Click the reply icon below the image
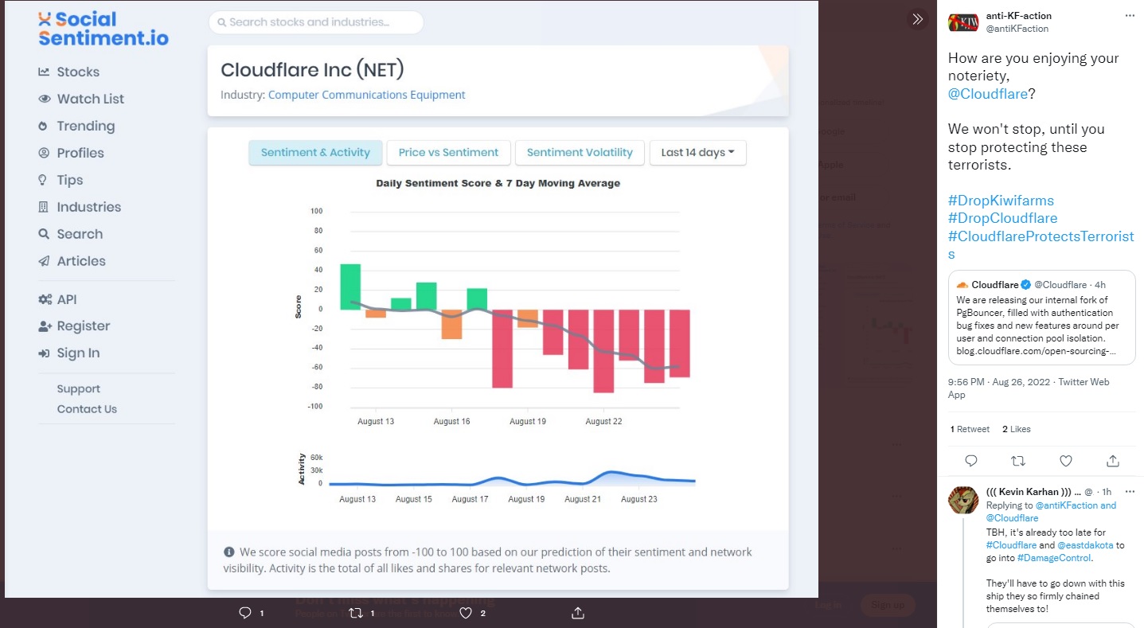The width and height of the screenshot is (1144, 628). [245, 613]
